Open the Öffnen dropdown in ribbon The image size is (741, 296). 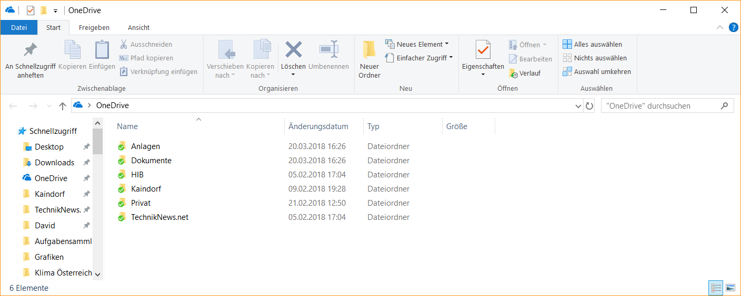pyautogui.click(x=528, y=45)
